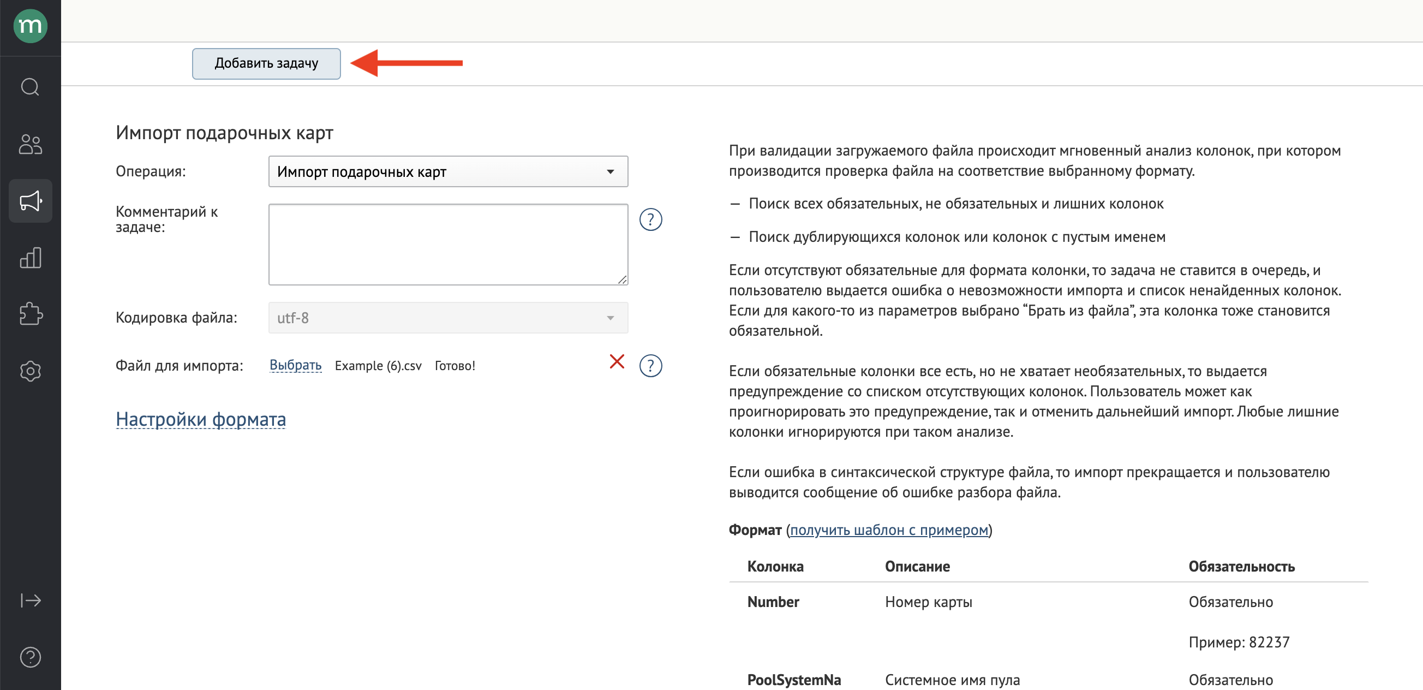The height and width of the screenshot is (690, 1423).
Task: Open the customers people icon in sidebar
Action: (30, 144)
